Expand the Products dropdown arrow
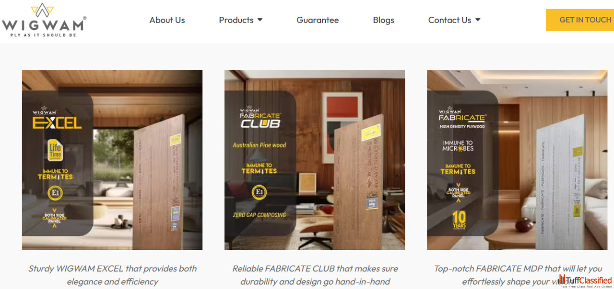 coord(260,20)
